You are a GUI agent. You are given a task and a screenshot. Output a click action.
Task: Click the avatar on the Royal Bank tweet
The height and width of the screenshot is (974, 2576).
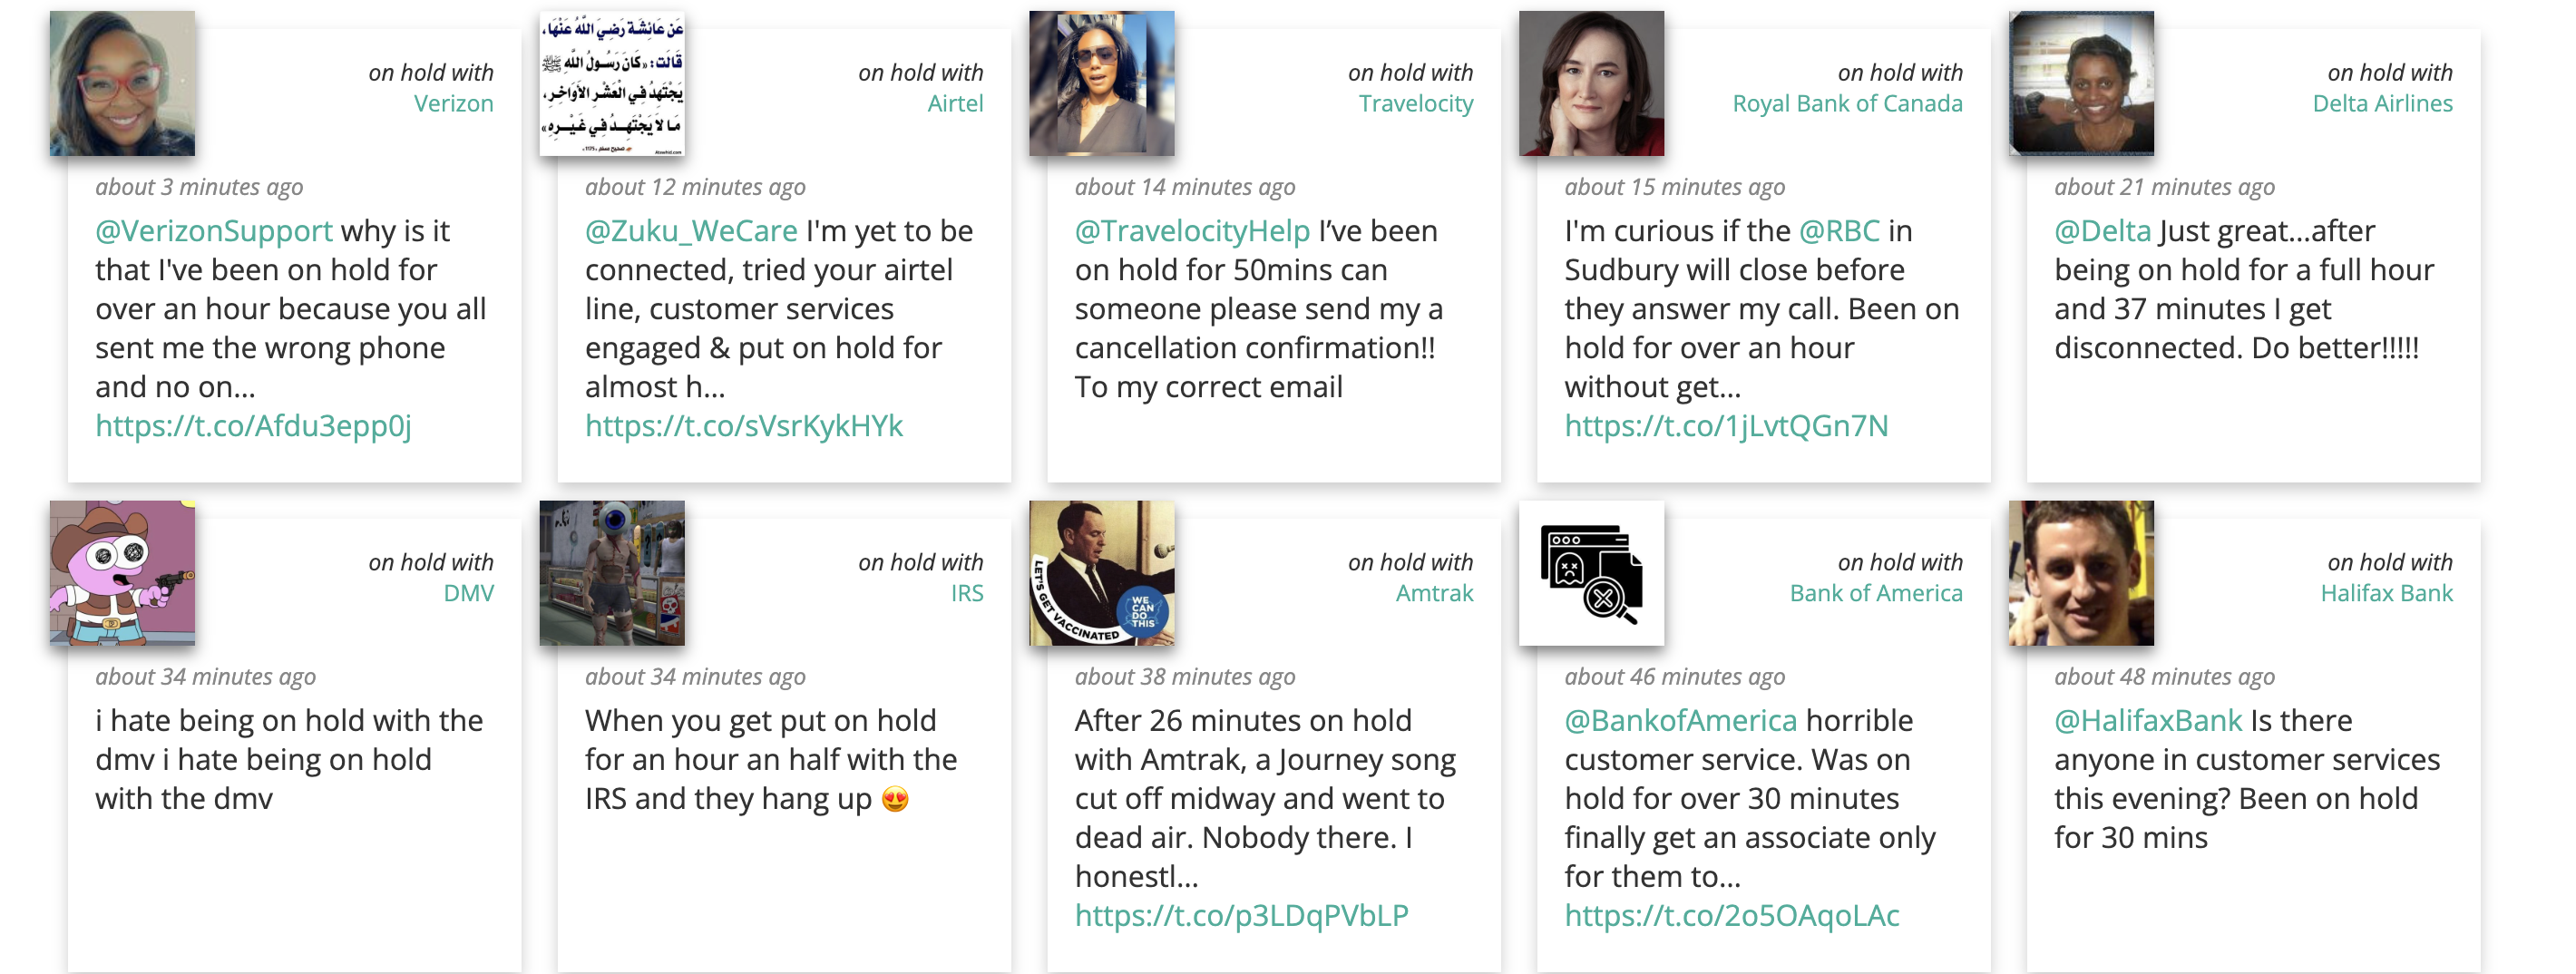1591,83
